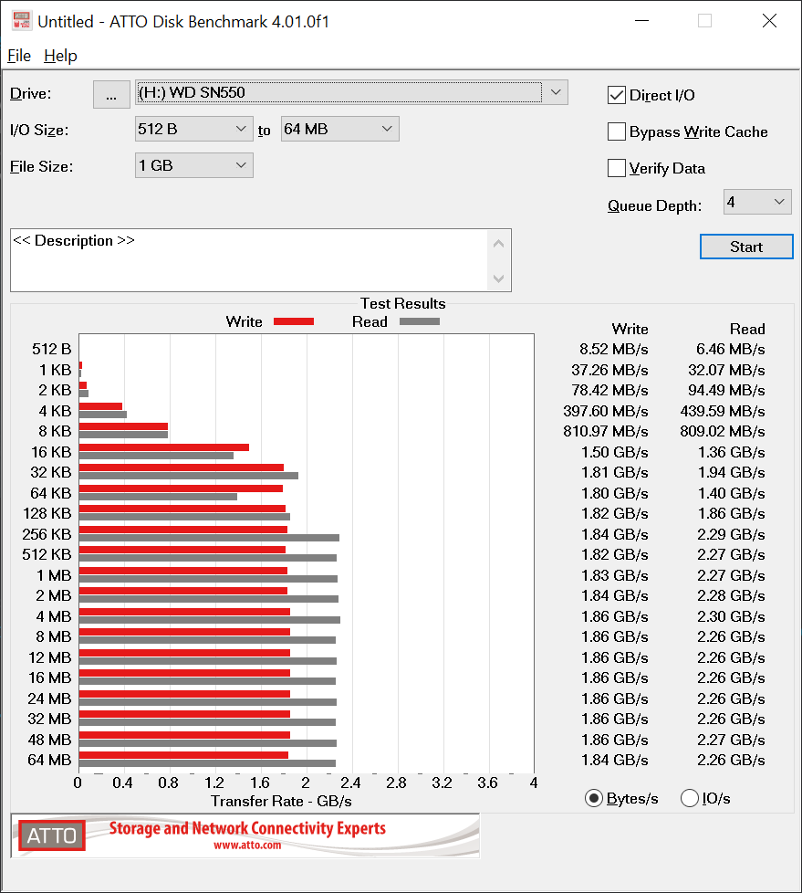Click the 2.29 GB/s read value
This screenshot has width=802, height=893.
pyautogui.click(x=732, y=534)
